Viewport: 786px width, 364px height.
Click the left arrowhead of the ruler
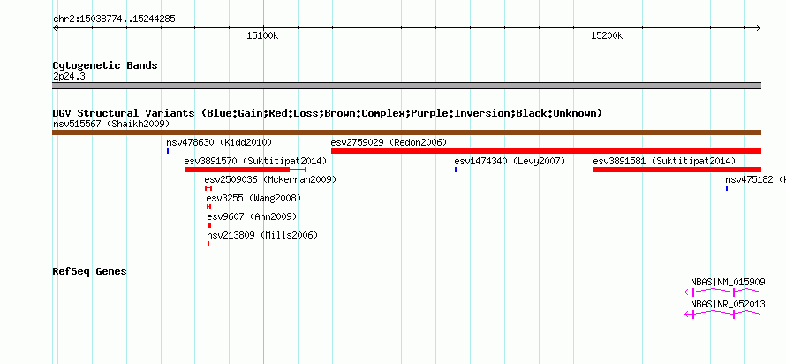click(55, 28)
